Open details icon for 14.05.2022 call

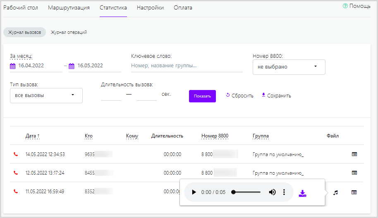tap(354, 154)
